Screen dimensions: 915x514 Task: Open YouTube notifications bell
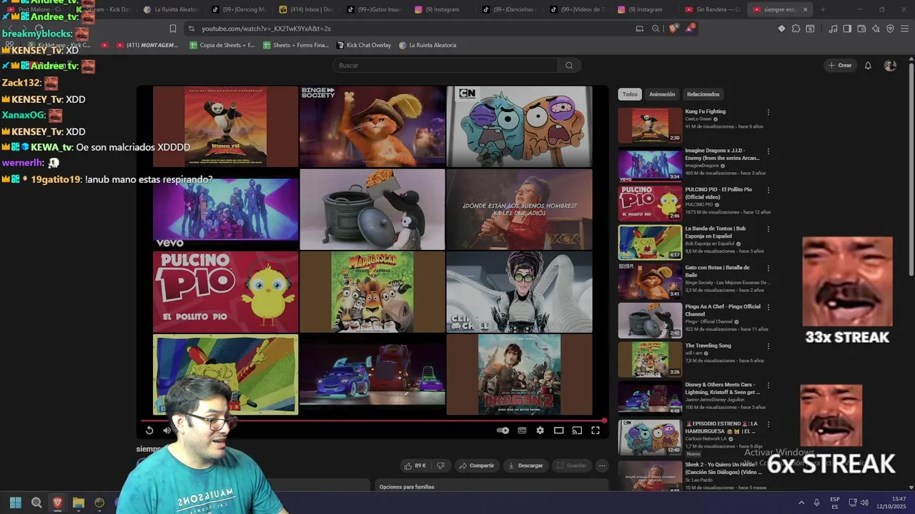(868, 65)
